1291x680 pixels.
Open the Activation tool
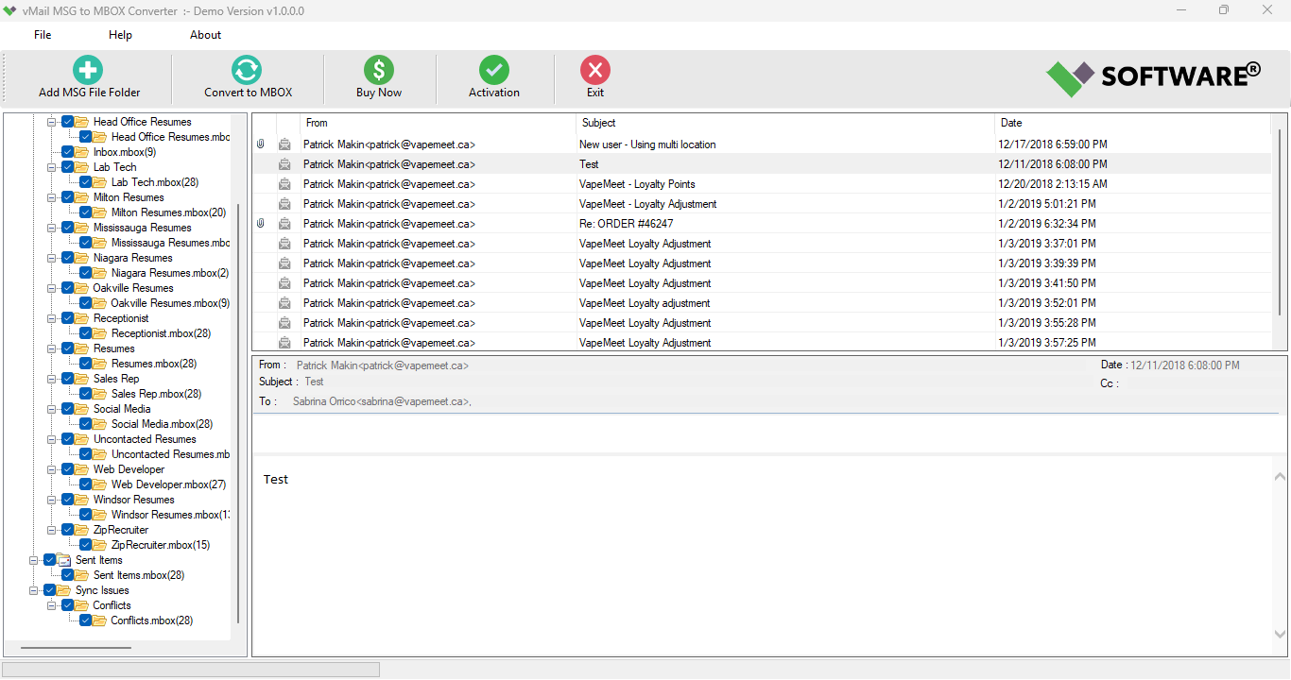tap(493, 76)
